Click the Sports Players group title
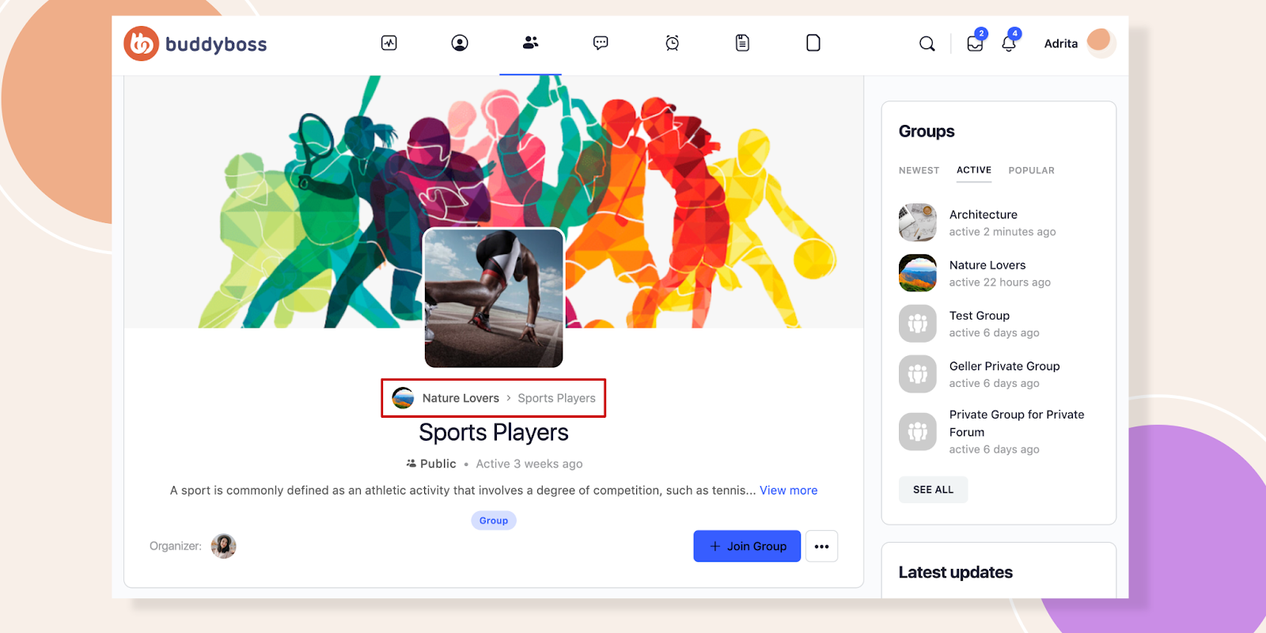 (494, 432)
